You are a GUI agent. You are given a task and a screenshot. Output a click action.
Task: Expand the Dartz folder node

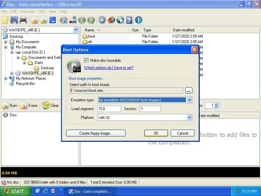coord(24,63)
